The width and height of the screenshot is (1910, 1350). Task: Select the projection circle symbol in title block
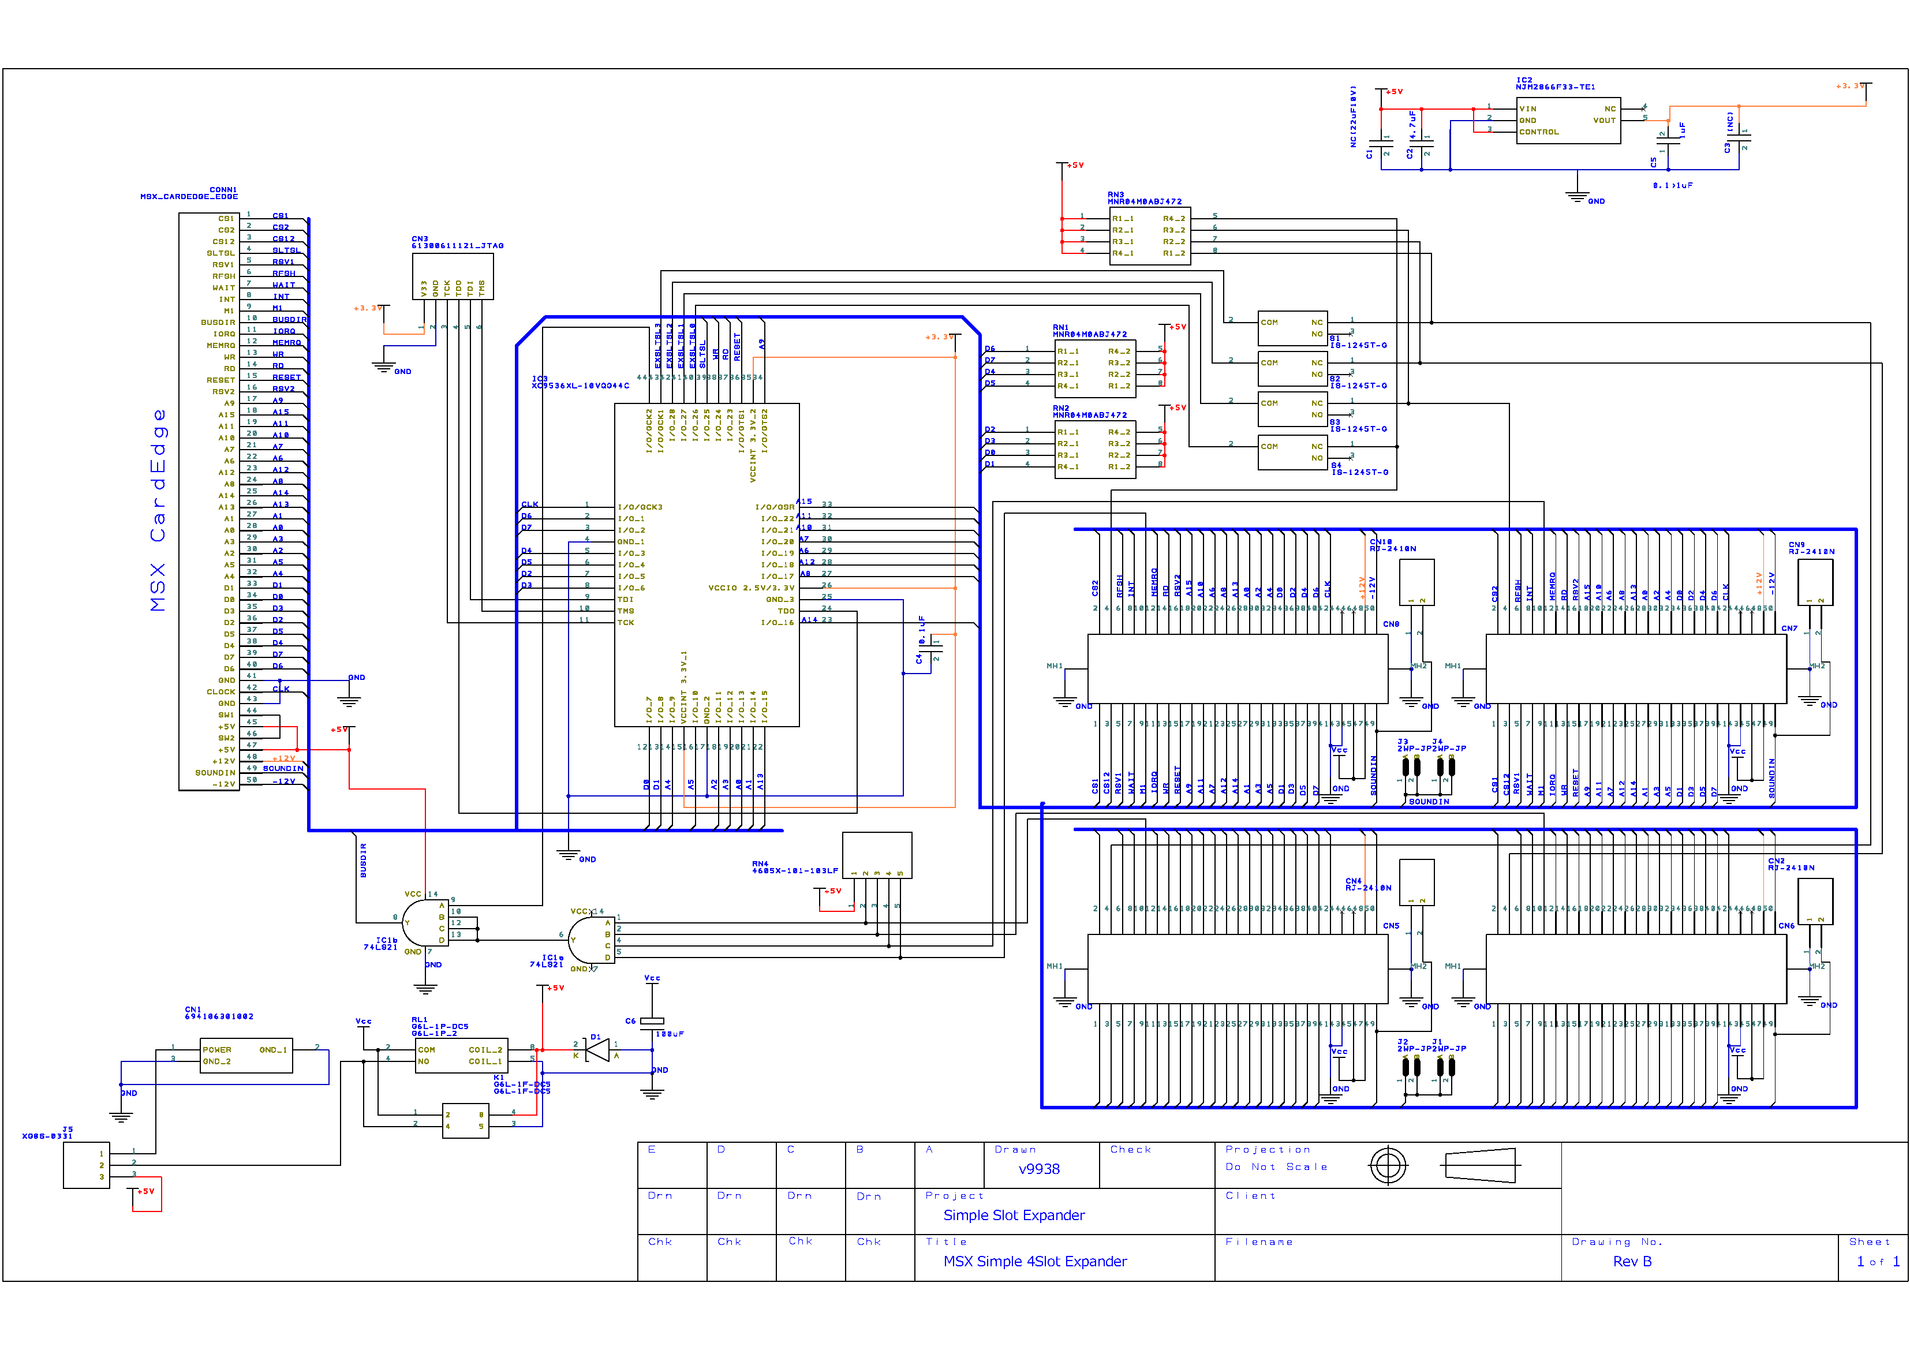(x=1388, y=1165)
